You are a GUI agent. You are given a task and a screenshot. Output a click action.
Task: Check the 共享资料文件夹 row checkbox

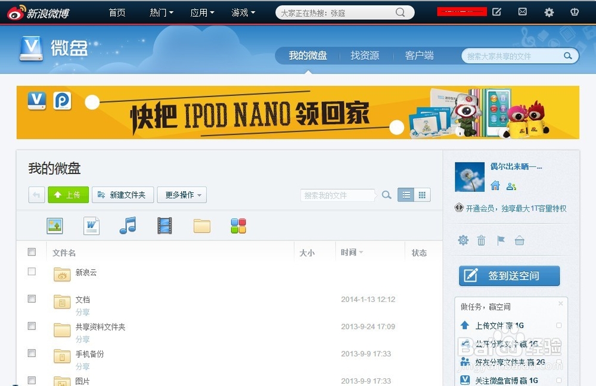tap(32, 326)
